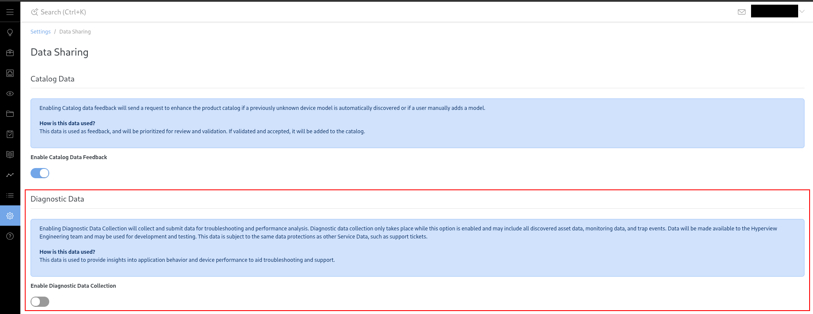Image resolution: width=813 pixels, height=314 pixels.
Task: Click 'How is this data used?' in Diagnostic box
Action: [x=67, y=252]
